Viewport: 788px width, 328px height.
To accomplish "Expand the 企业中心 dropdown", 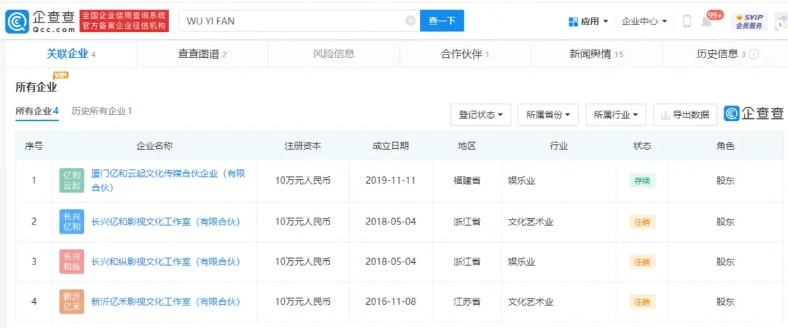I will [x=644, y=22].
